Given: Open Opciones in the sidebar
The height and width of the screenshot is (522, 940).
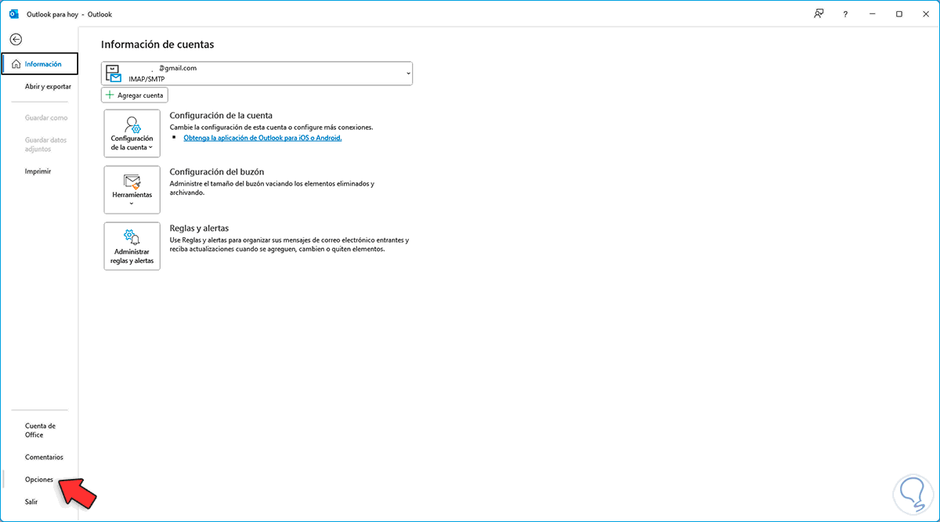Looking at the screenshot, I should [x=39, y=479].
